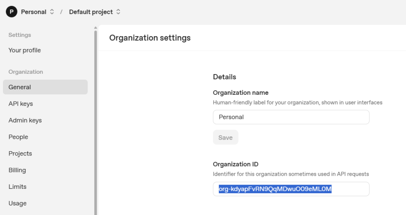The image size is (406, 215).
Task: View the Usage section
Action: pos(17,203)
